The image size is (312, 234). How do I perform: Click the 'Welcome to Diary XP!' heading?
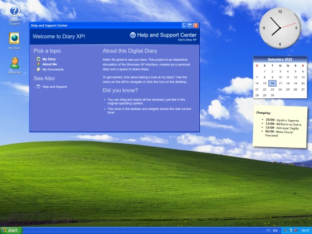(59, 36)
